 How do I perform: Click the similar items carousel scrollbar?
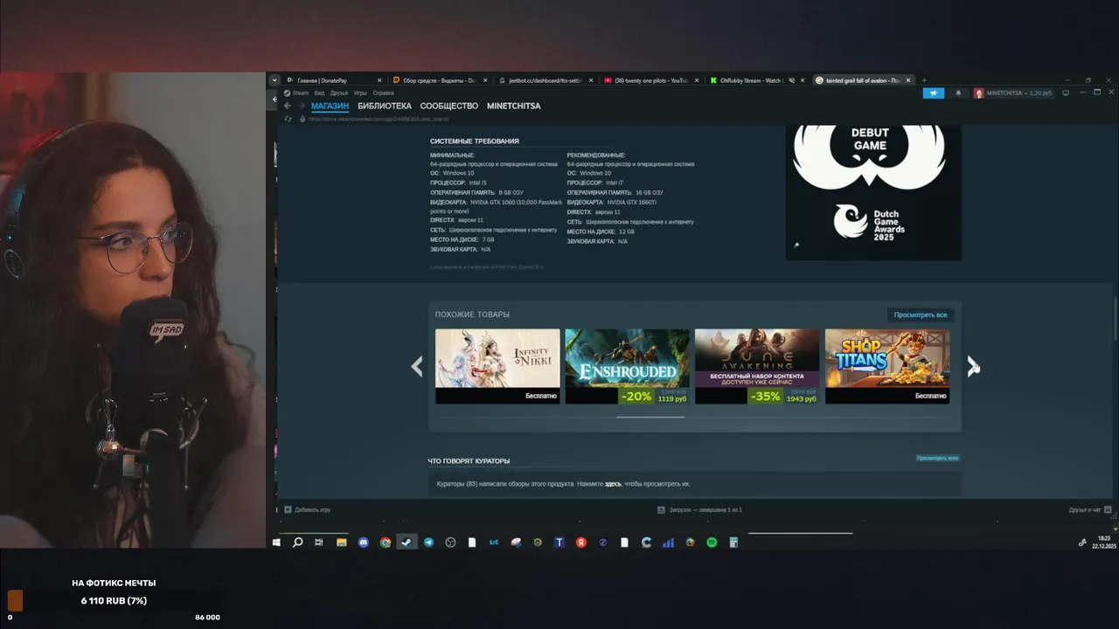[650, 418]
